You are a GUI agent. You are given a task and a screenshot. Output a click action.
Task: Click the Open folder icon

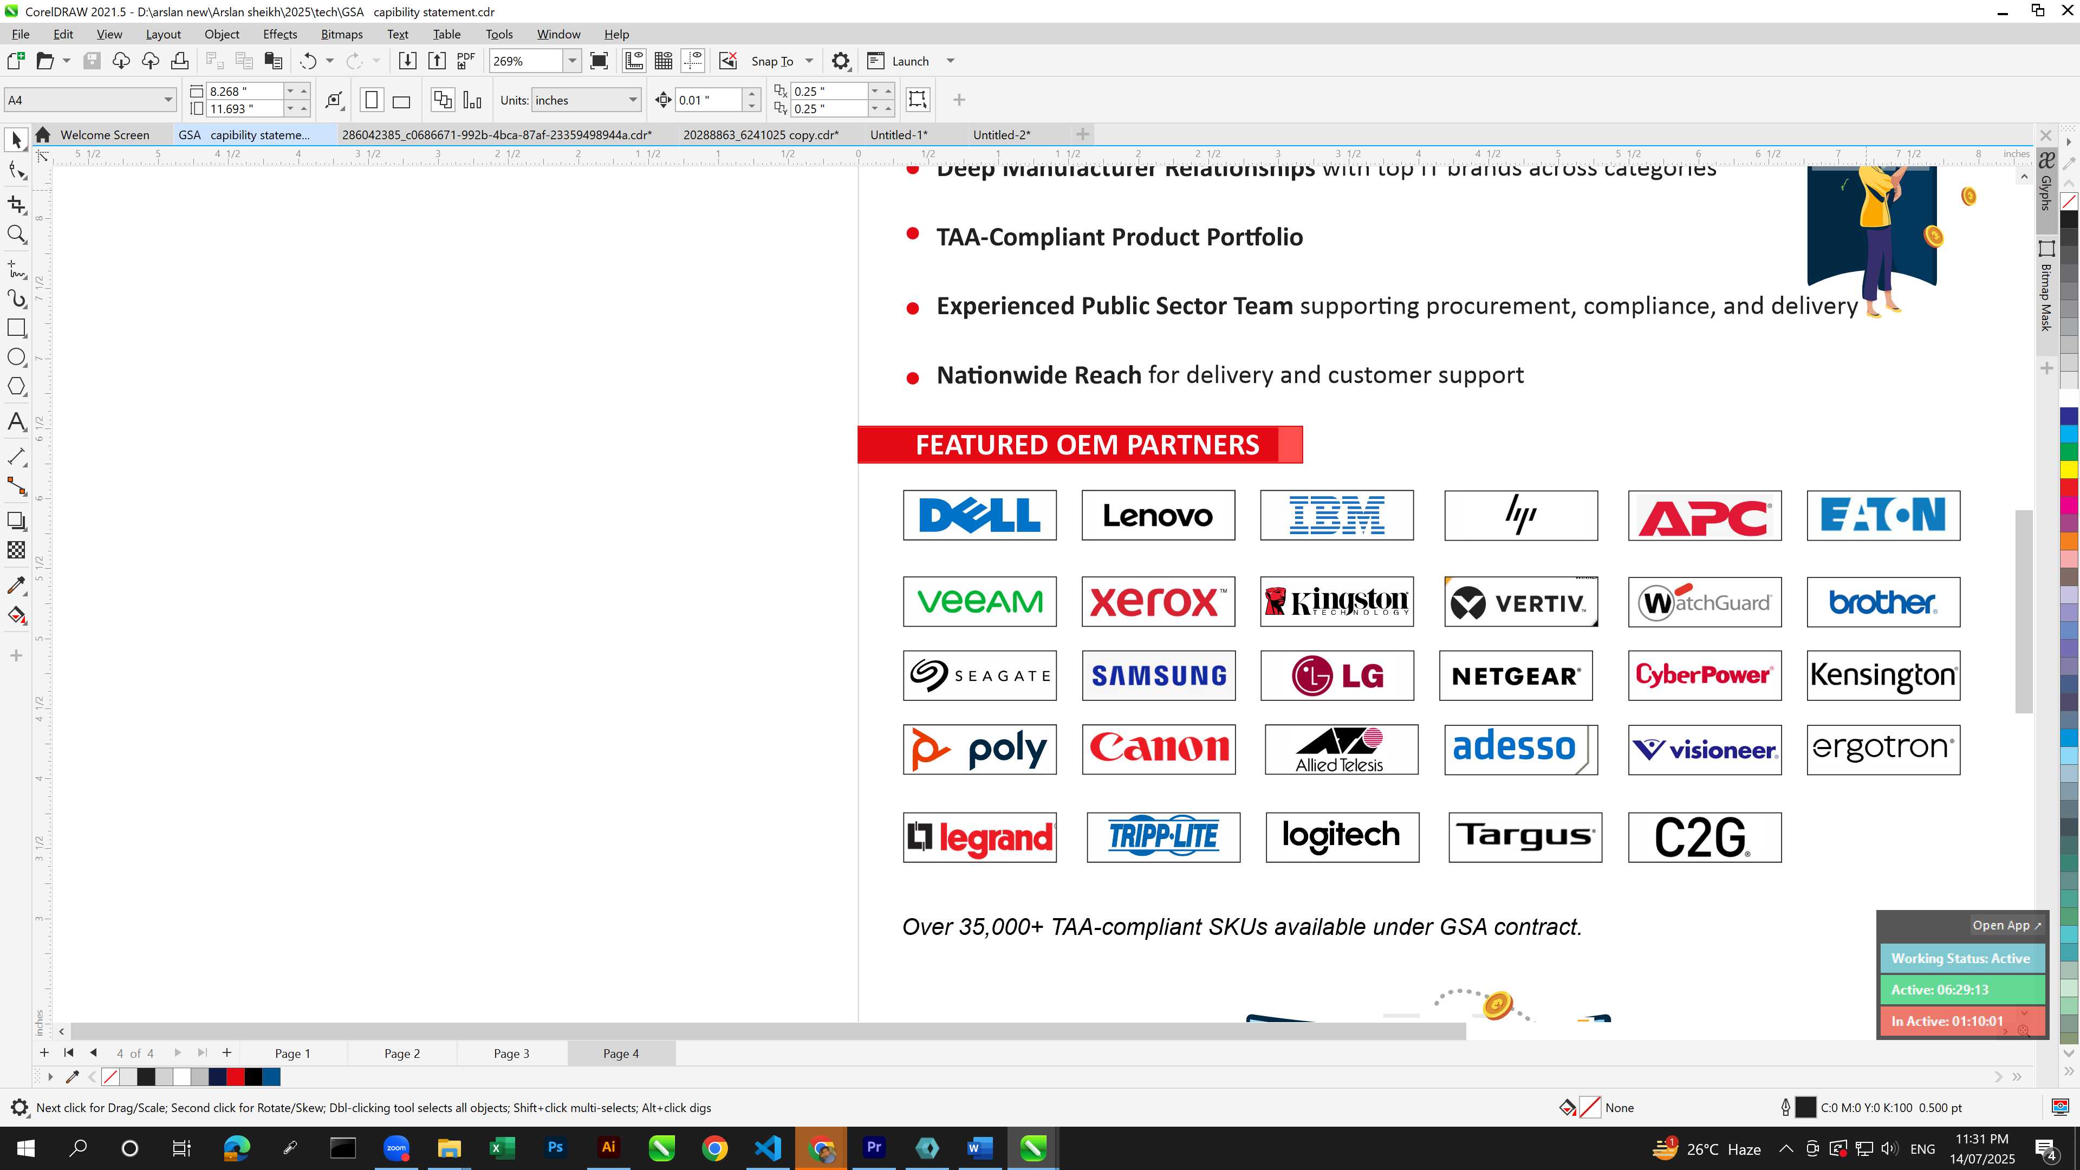click(x=44, y=61)
